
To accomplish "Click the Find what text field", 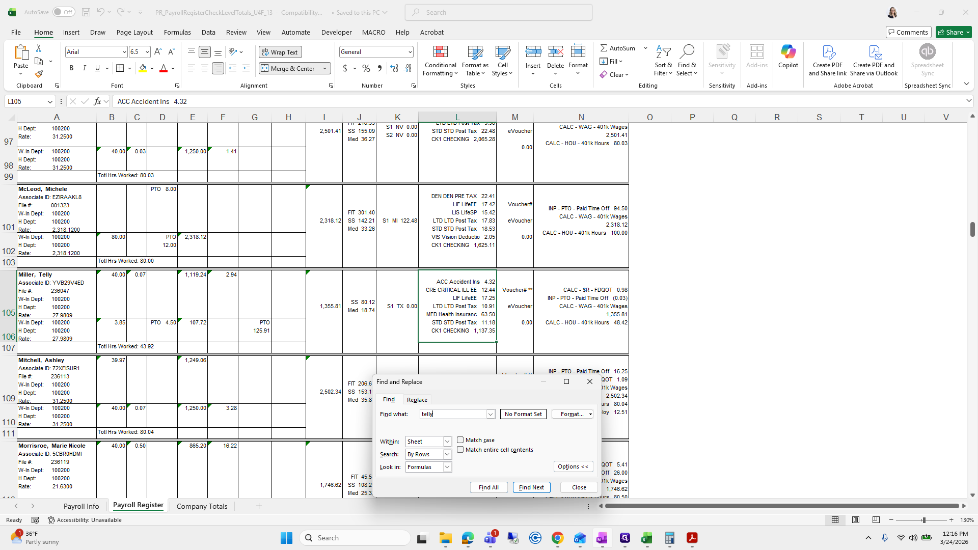I will 452,414.
